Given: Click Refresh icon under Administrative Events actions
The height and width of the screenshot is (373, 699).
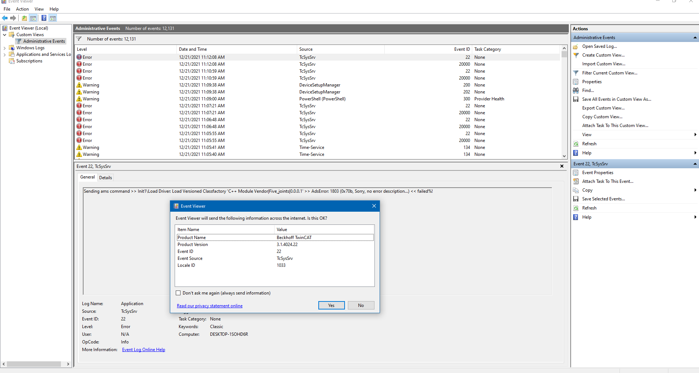Looking at the screenshot, I should pyautogui.click(x=576, y=144).
